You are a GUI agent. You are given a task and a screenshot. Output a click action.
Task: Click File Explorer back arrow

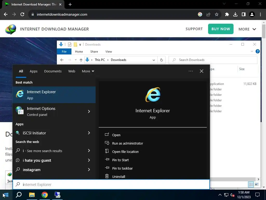(x=62, y=60)
